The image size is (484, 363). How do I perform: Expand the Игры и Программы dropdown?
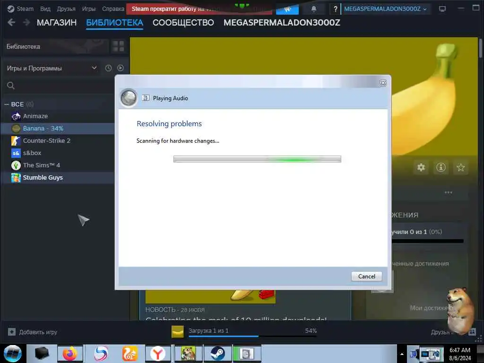pyautogui.click(x=52, y=68)
